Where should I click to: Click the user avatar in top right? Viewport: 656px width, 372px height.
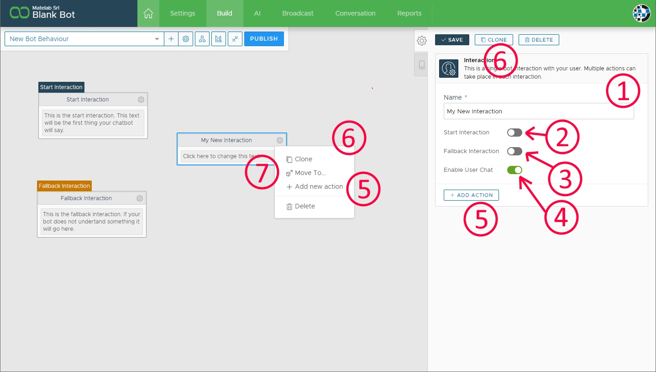pyautogui.click(x=641, y=13)
